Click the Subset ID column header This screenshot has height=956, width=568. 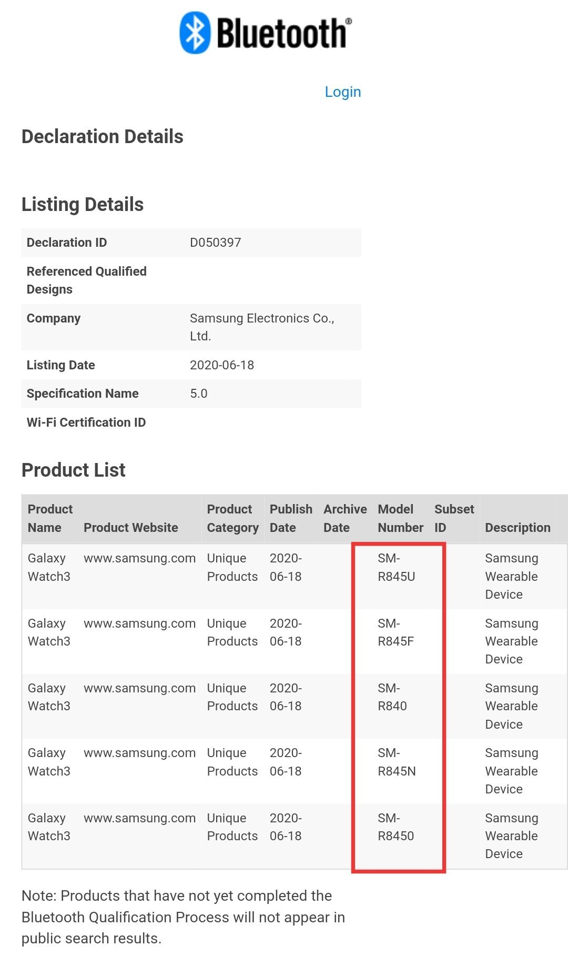[454, 518]
